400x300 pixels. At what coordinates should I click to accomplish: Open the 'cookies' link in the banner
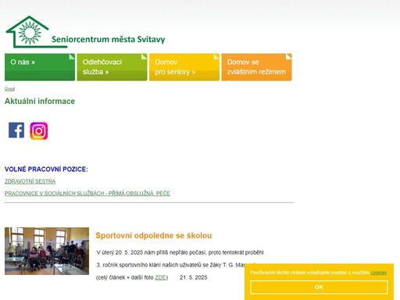point(379,273)
